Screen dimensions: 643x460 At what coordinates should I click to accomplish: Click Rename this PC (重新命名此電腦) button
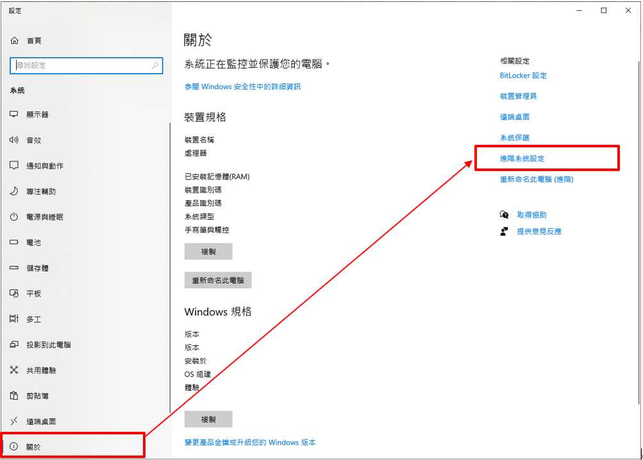click(x=218, y=280)
